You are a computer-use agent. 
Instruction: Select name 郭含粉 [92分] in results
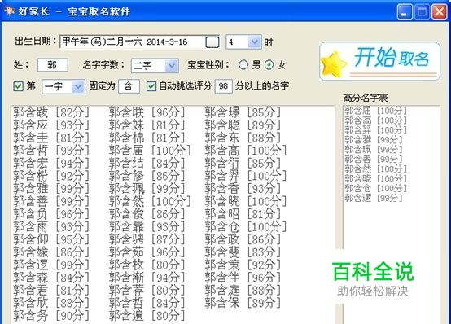tap(51, 176)
